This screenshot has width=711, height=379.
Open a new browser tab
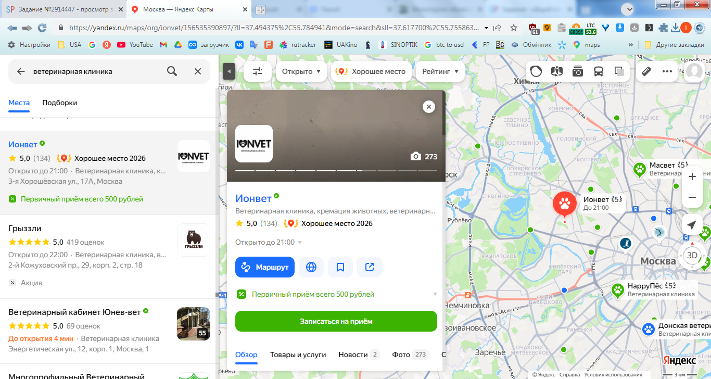pyautogui.click(x=260, y=9)
